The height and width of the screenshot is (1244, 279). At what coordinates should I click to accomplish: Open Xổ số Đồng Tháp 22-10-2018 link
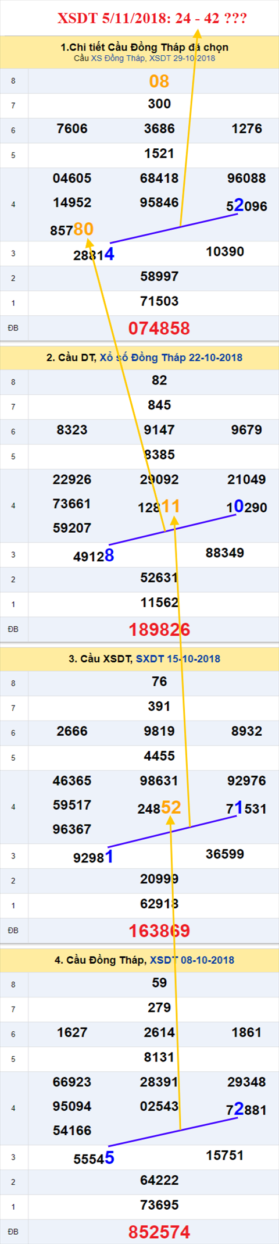pos(171,358)
